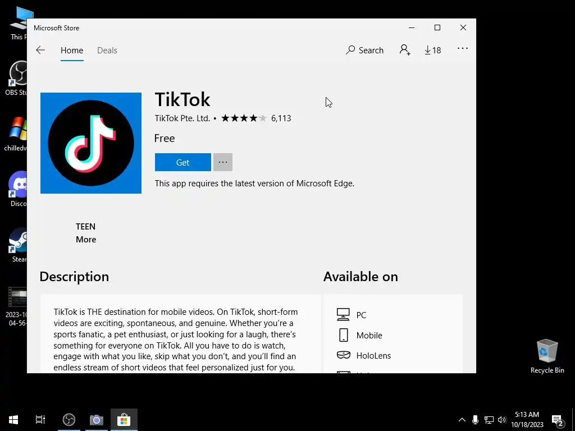This screenshot has width=575, height=431.
Task: Click TikTok Pte. Ltd. publisher name
Action: point(182,118)
